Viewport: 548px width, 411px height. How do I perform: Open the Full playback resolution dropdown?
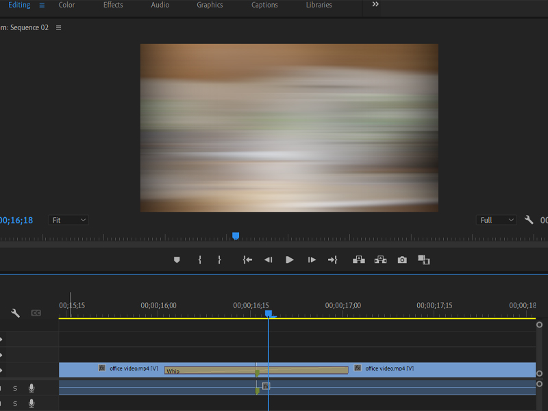tap(496, 220)
